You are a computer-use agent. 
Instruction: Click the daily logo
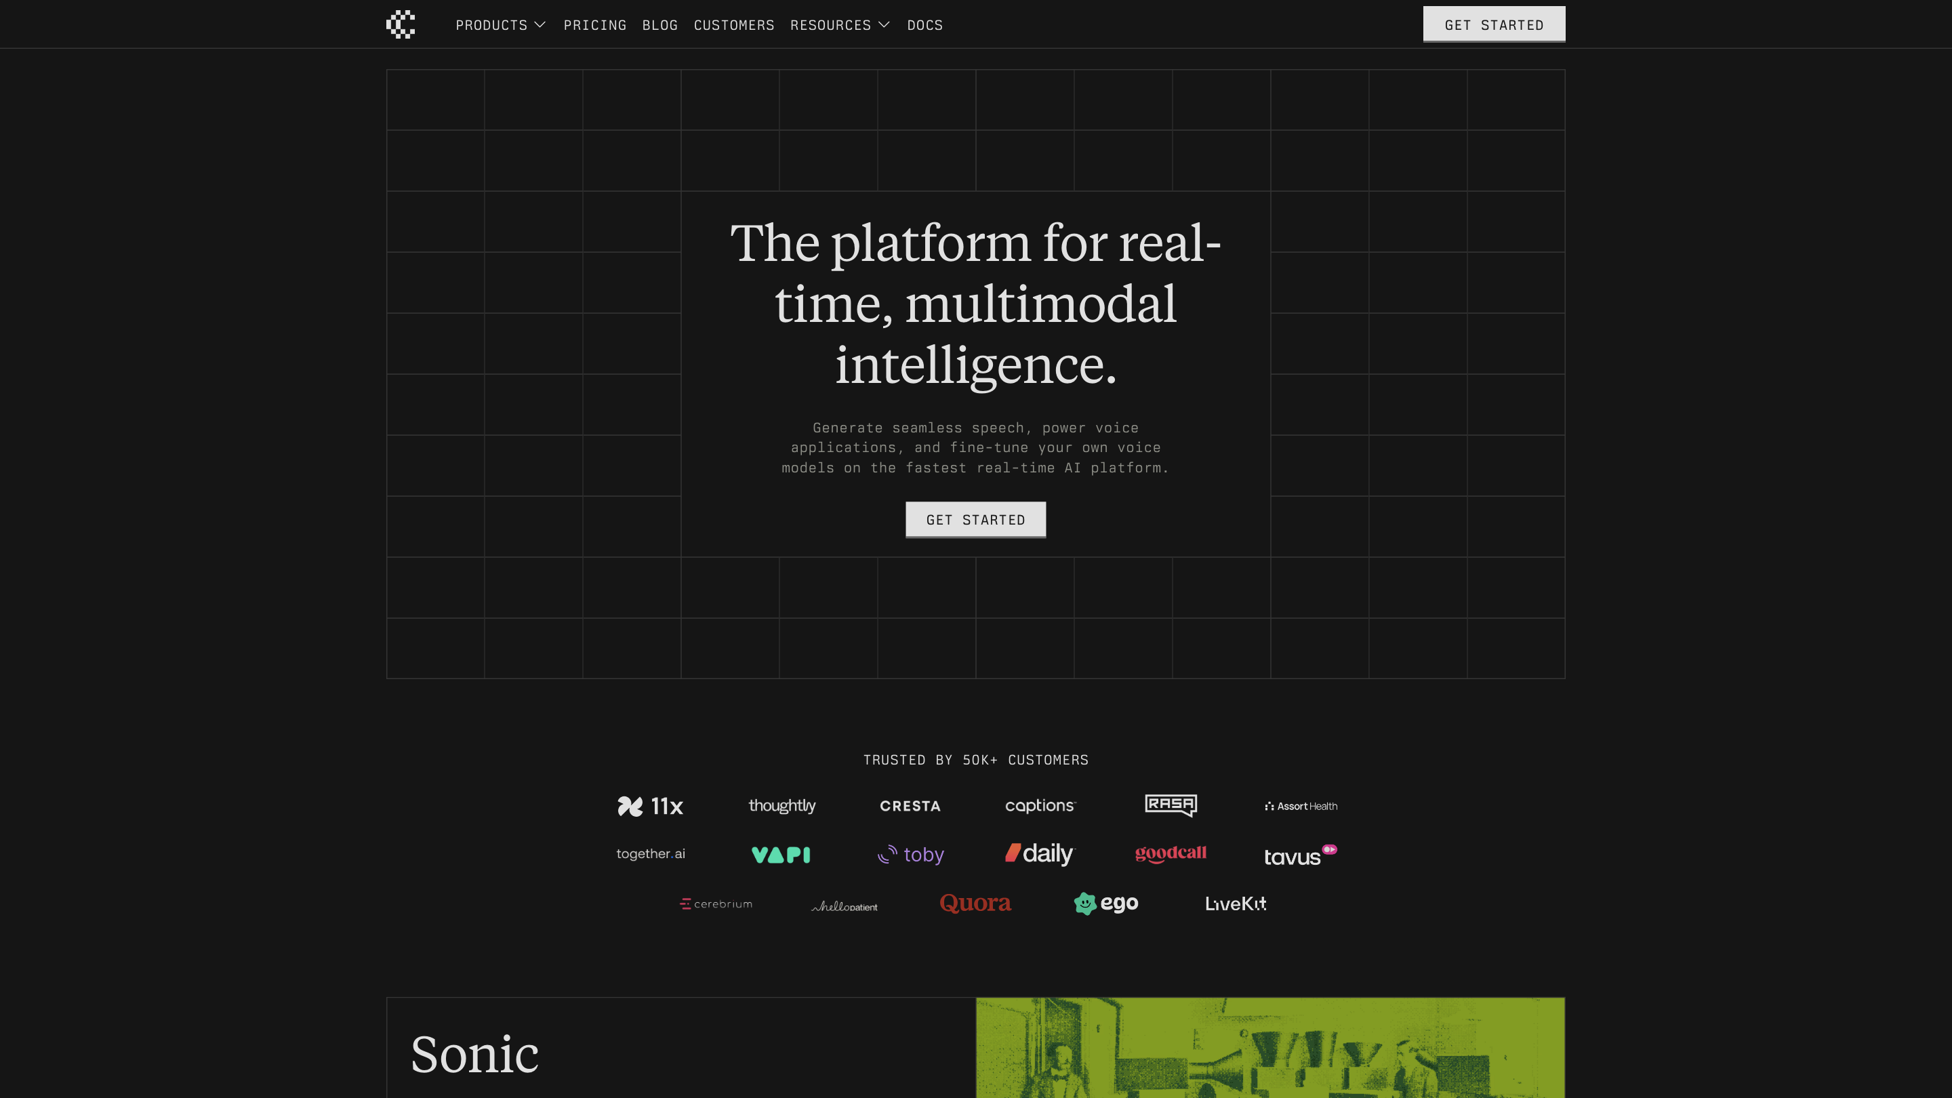pos(1040,854)
